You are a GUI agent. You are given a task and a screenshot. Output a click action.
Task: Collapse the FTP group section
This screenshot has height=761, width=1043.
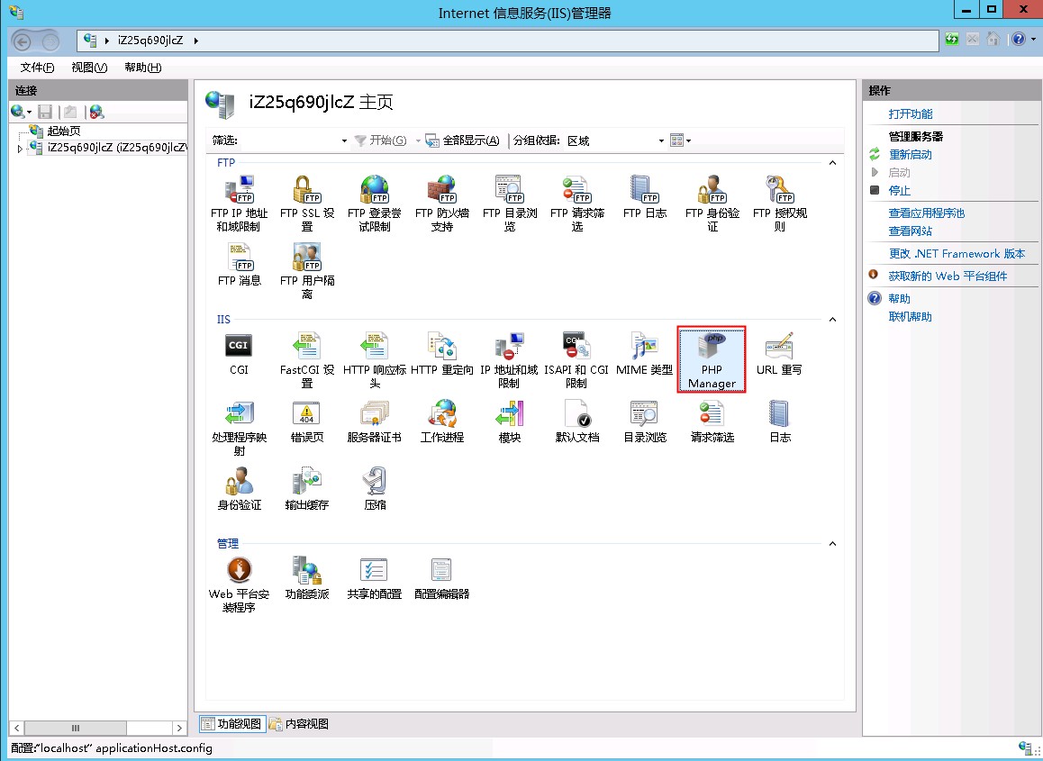[x=832, y=163]
